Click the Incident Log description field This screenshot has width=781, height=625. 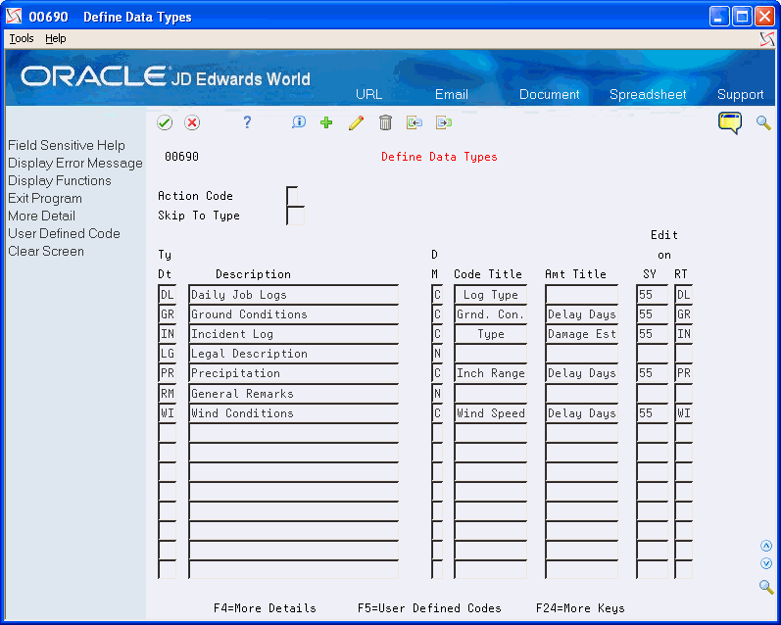tap(293, 334)
